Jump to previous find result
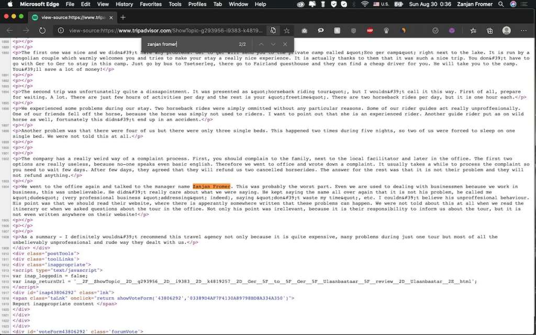This screenshot has width=536, height=335. 261,44
